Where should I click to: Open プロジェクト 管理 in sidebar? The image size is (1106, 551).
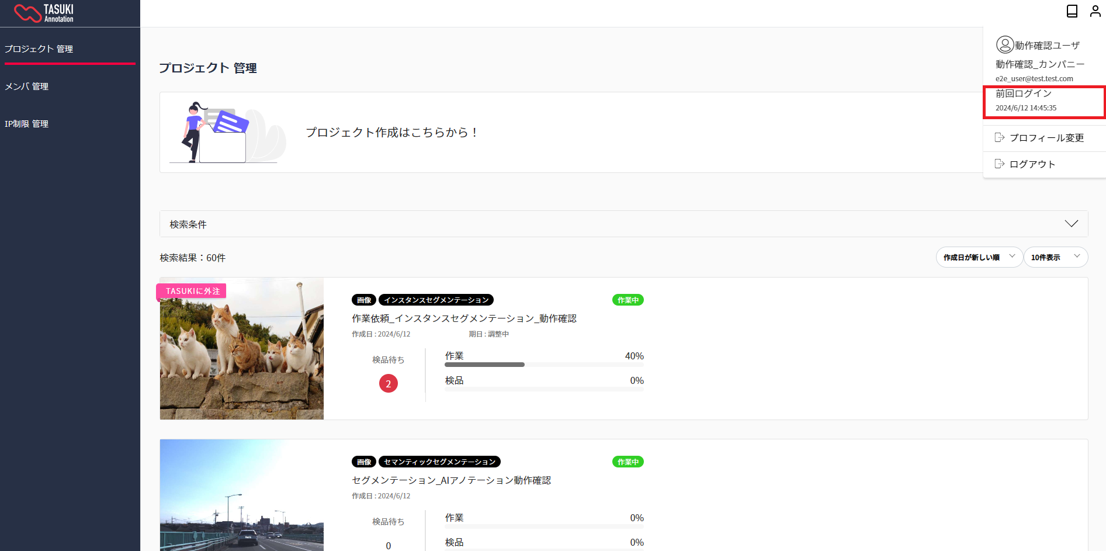pos(70,49)
